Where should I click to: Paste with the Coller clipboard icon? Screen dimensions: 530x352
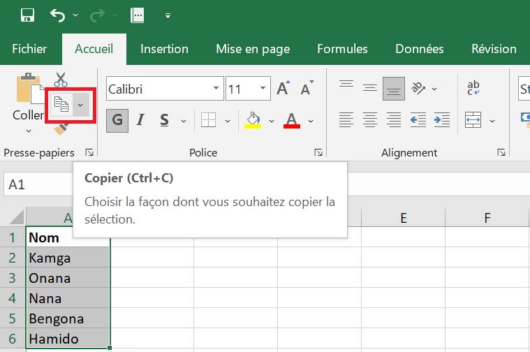(30, 88)
